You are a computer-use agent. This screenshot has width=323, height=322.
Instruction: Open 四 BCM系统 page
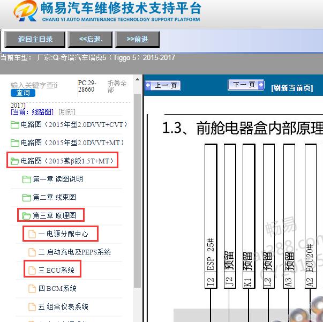(x=57, y=288)
